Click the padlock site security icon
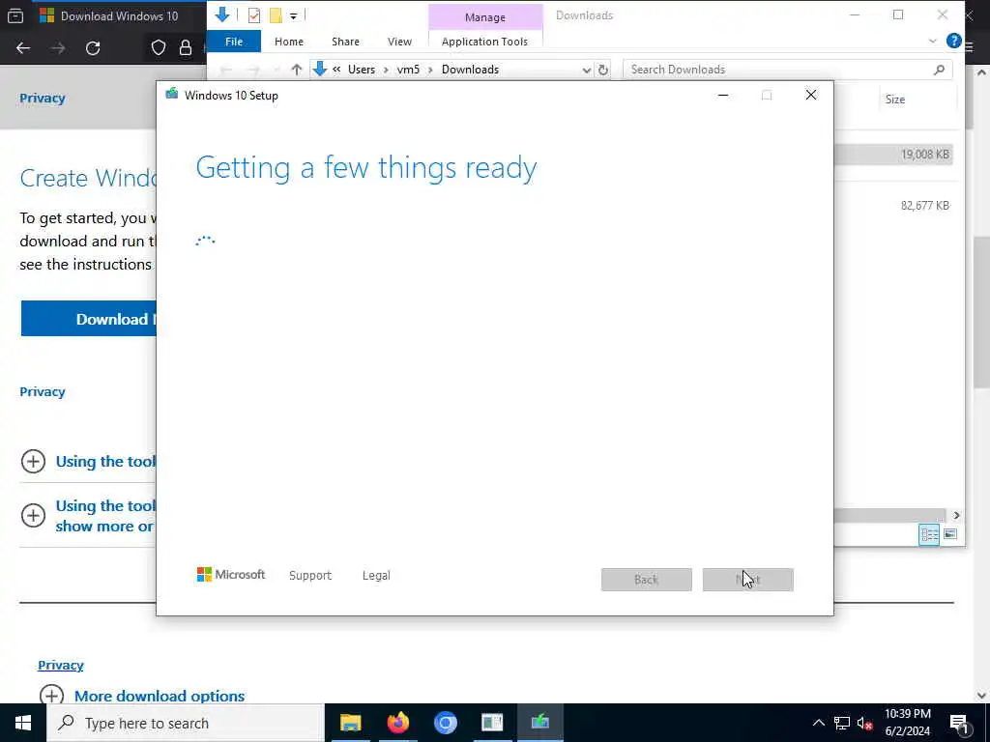Image resolution: width=990 pixels, height=742 pixels. pyautogui.click(x=186, y=48)
